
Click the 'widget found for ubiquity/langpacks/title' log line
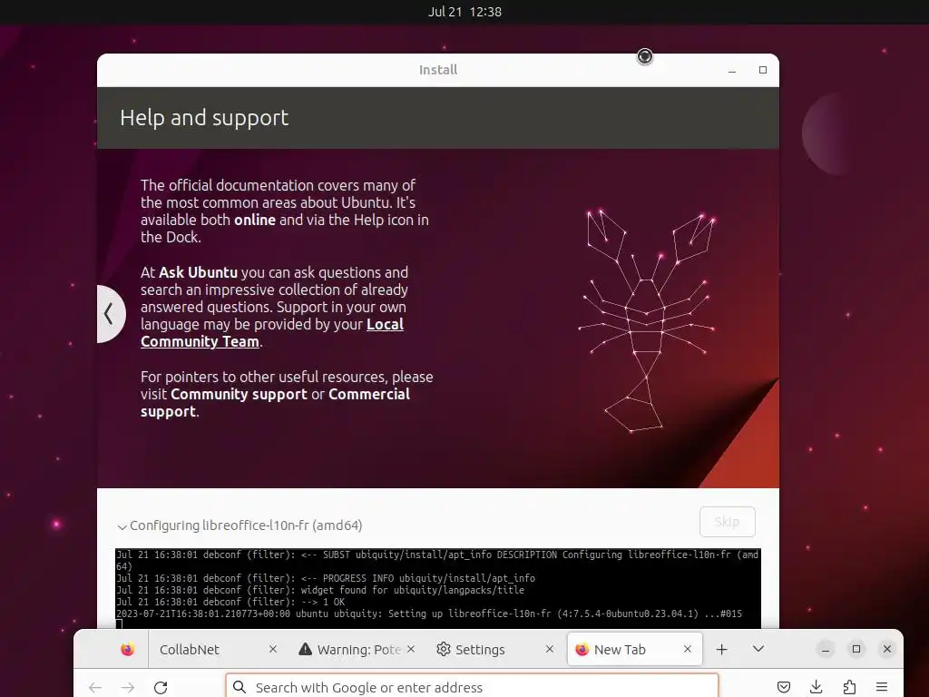320,590
